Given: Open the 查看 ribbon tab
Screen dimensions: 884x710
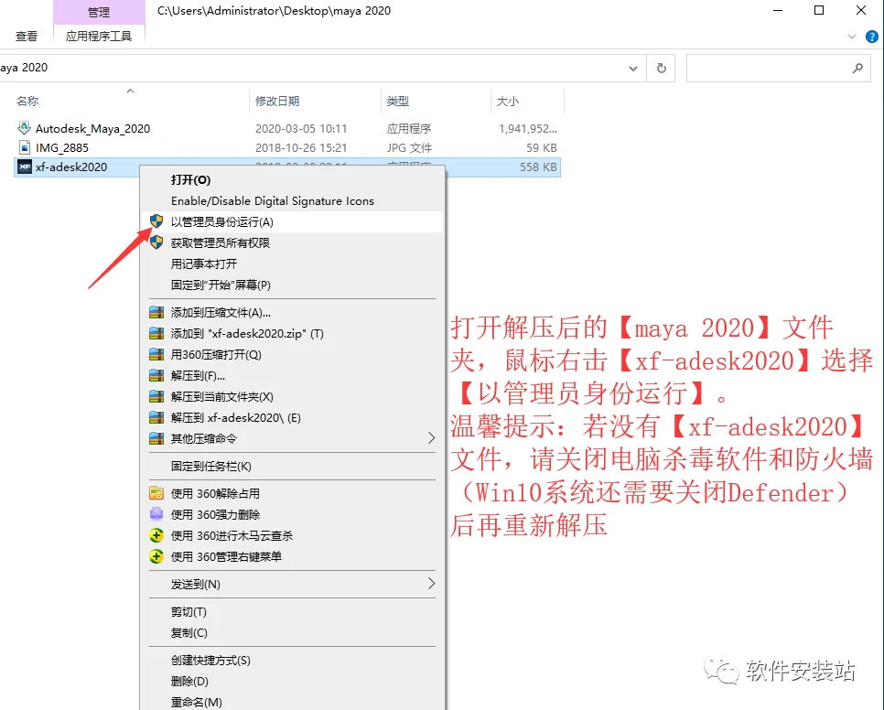Looking at the screenshot, I should point(27,36).
